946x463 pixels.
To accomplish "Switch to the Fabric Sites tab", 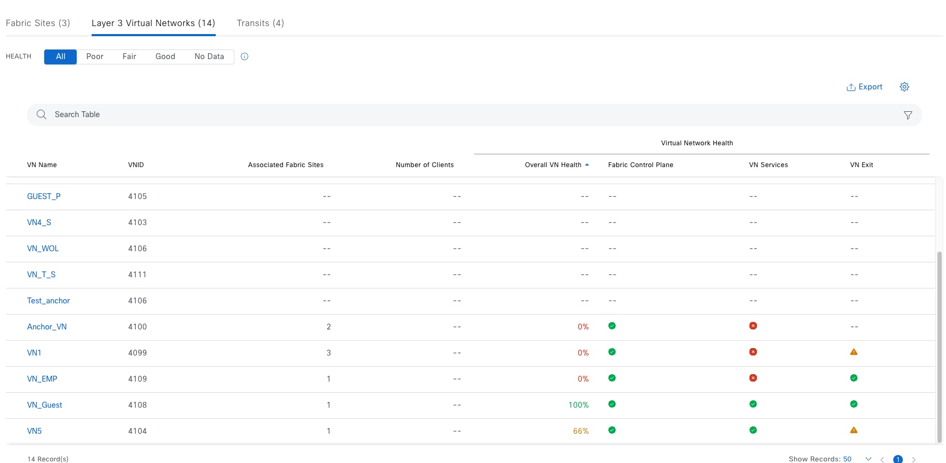I will click(38, 23).
